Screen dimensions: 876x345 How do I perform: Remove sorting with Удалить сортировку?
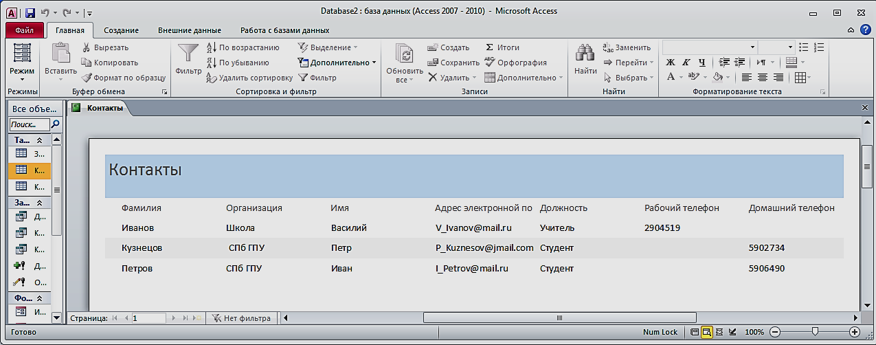(249, 78)
